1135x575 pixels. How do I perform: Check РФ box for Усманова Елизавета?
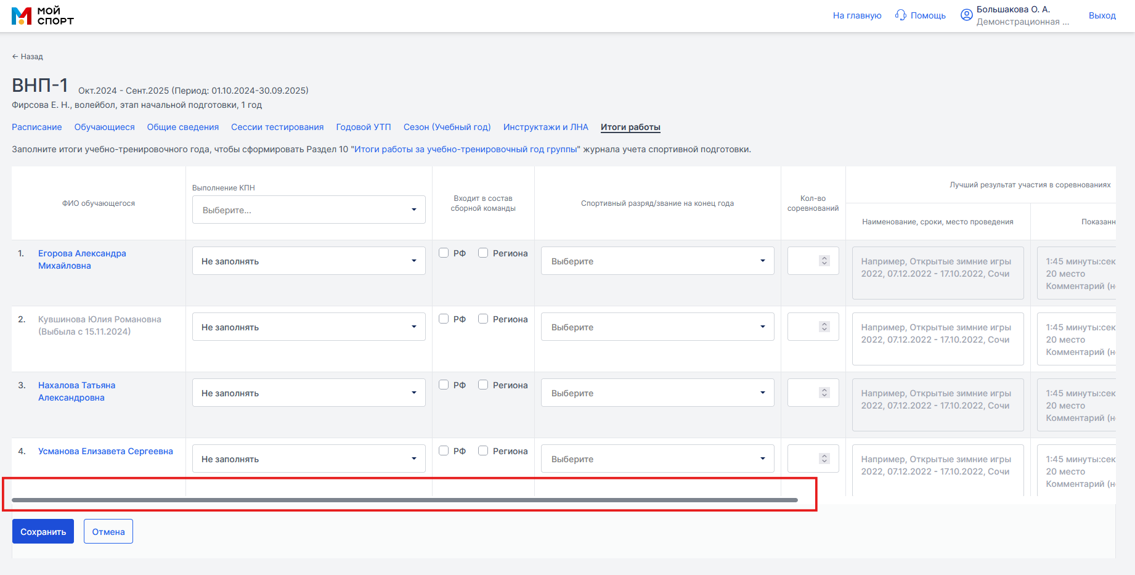coord(444,451)
